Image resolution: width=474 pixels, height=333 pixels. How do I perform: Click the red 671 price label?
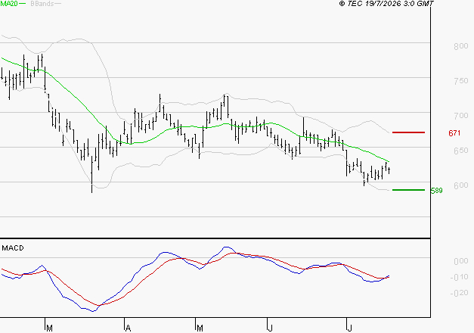(x=454, y=133)
